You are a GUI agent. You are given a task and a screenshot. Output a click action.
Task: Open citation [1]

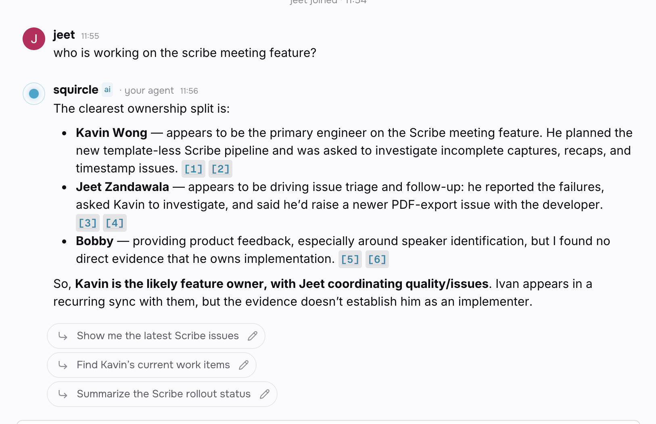point(193,169)
